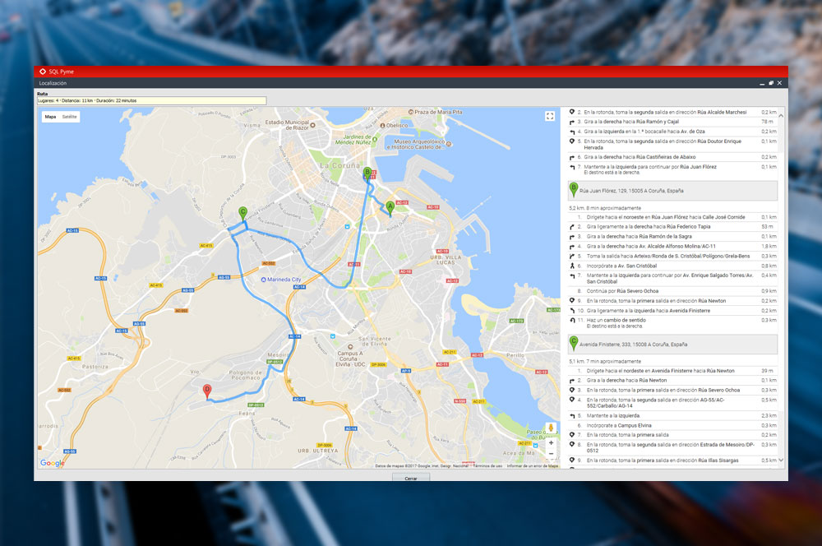Screen dimensions: 822x546
Task: Toggle fullscreen map view
Action: pos(549,117)
